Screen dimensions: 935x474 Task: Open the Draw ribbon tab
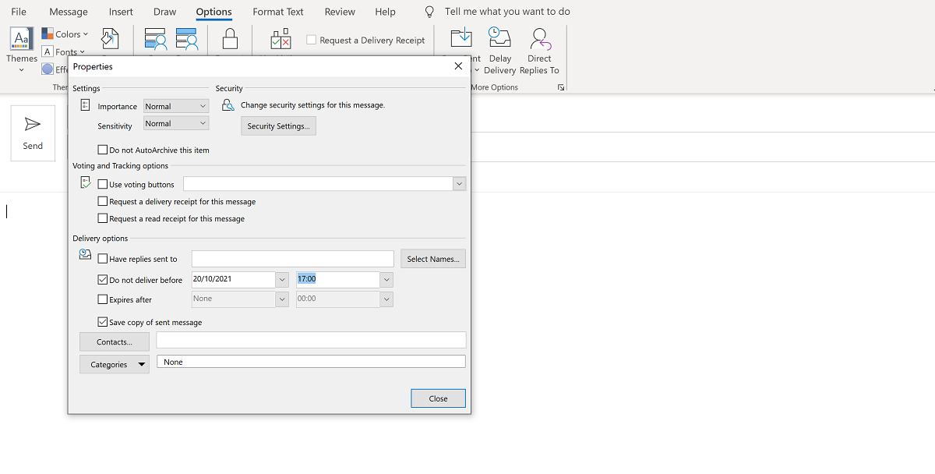coord(164,12)
